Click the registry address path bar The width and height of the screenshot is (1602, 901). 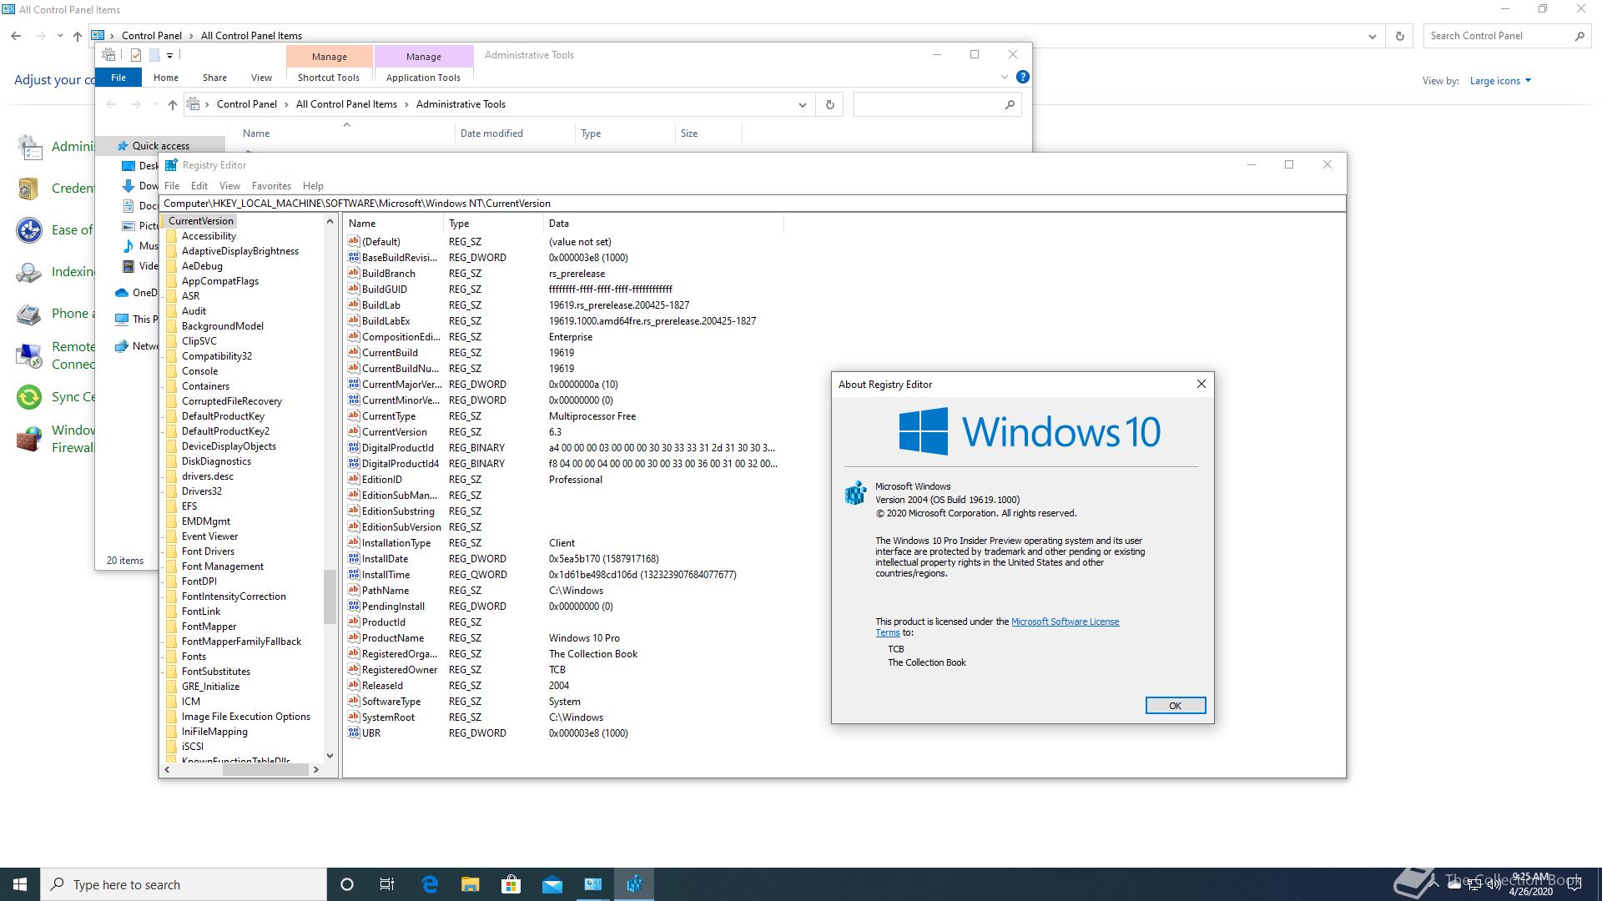pyautogui.click(x=753, y=204)
